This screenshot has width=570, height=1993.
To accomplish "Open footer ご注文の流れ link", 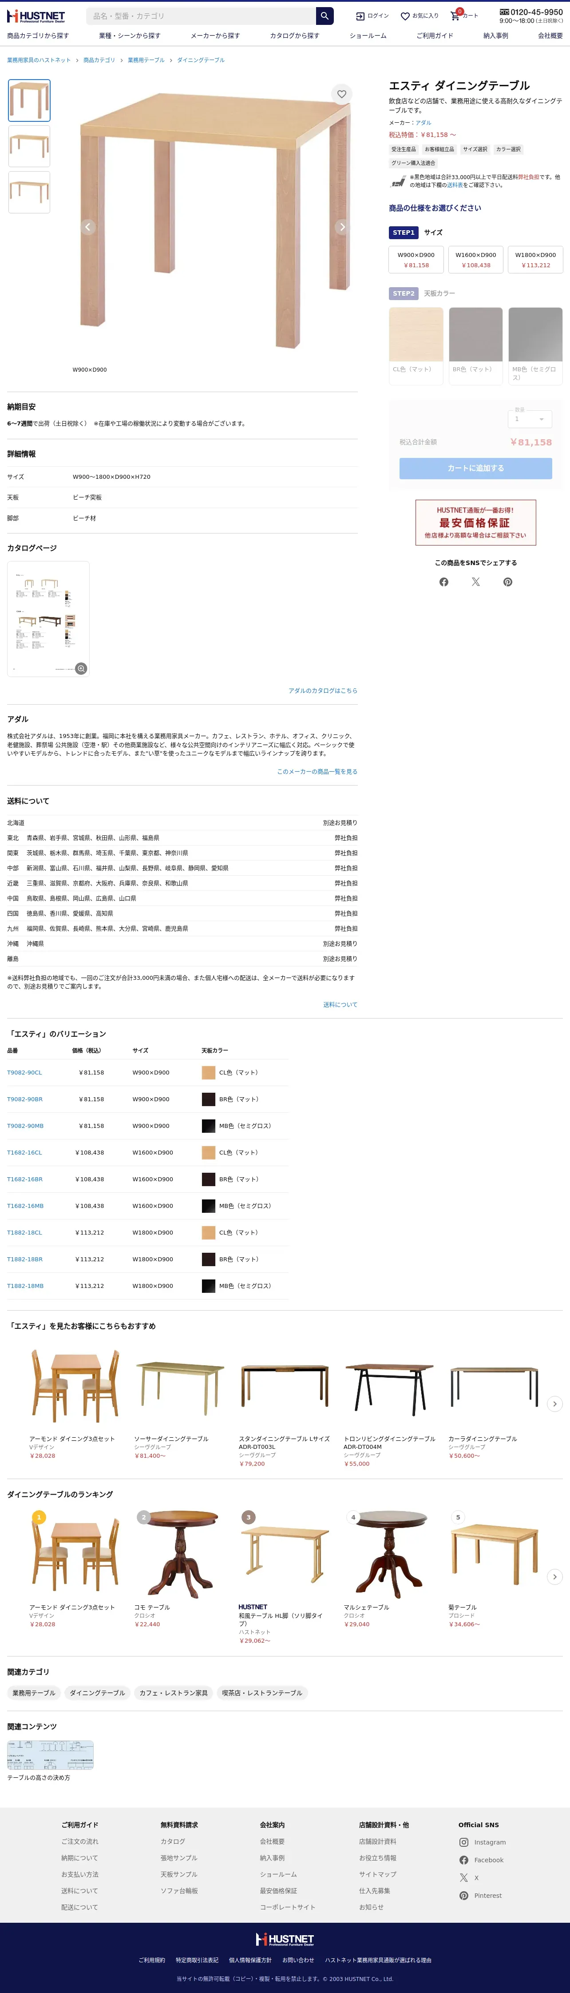I will point(79,1841).
